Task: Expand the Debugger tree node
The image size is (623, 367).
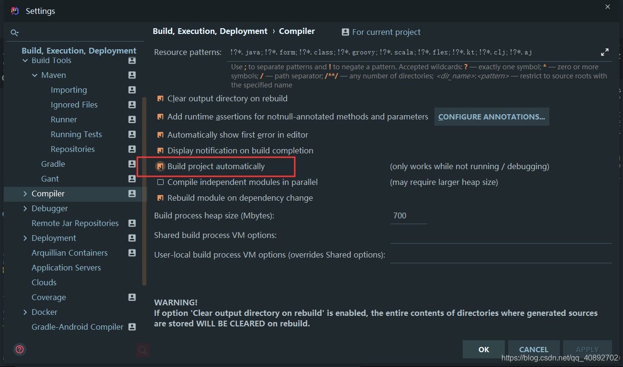Action: pyautogui.click(x=25, y=208)
